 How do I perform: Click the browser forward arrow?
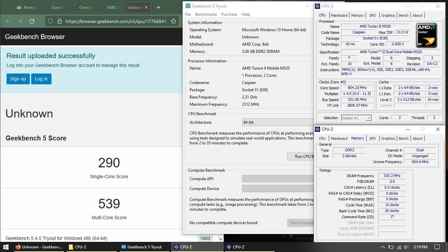(x=20, y=21)
